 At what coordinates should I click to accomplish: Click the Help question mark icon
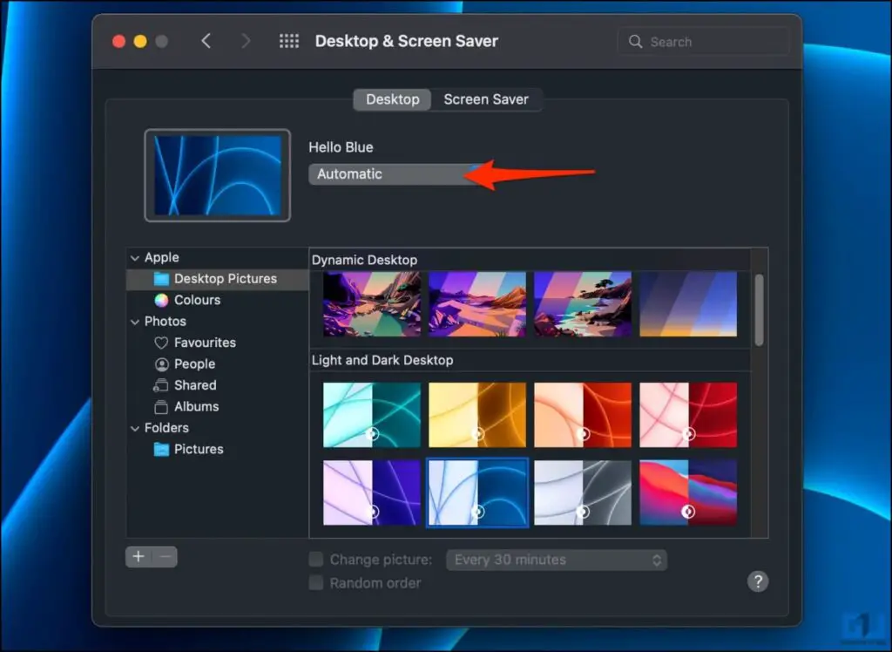757,581
